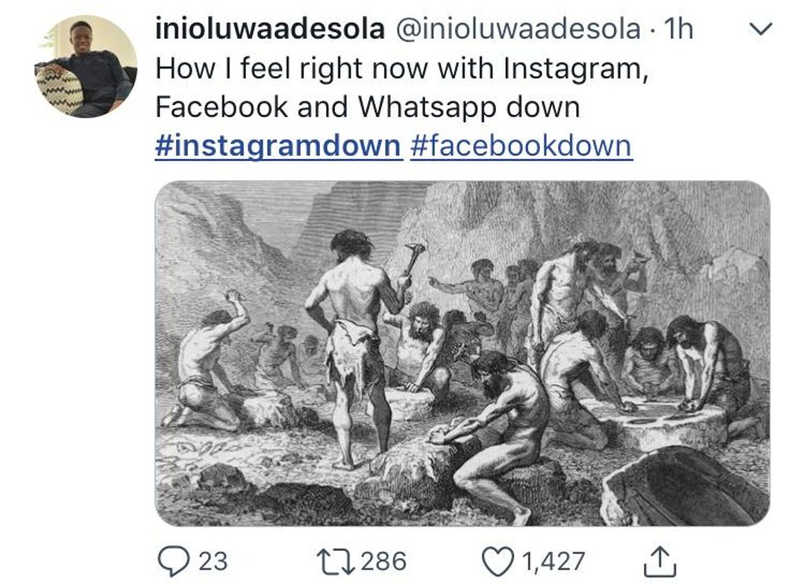
Task: View the 286 retweets count
Action: [x=384, y=561]
